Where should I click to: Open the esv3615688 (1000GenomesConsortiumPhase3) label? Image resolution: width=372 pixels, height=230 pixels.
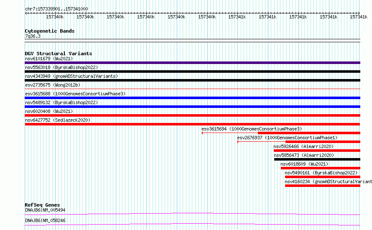point(75,94)
